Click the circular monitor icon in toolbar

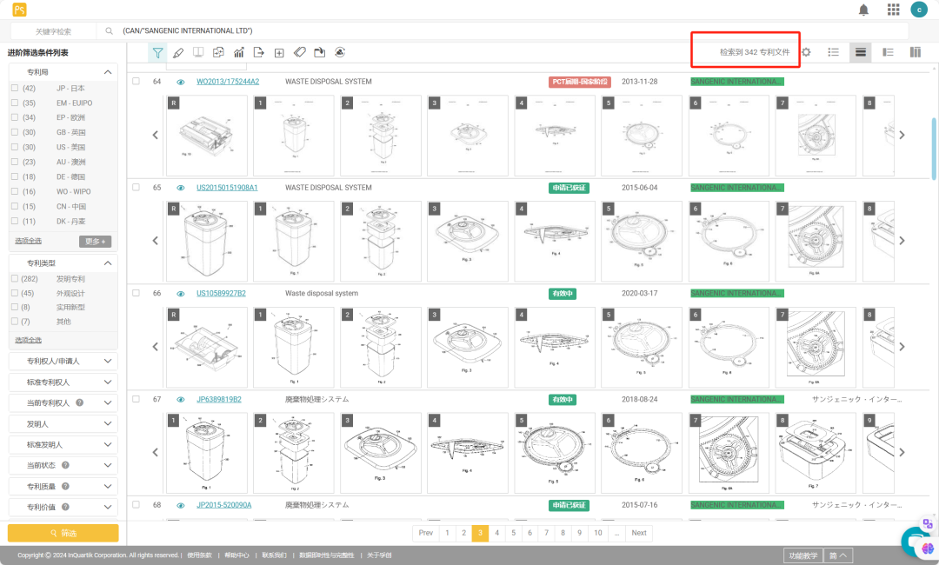point(340,53)
